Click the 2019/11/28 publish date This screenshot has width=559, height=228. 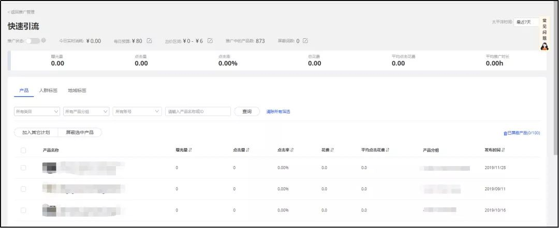tap(495, 168)
